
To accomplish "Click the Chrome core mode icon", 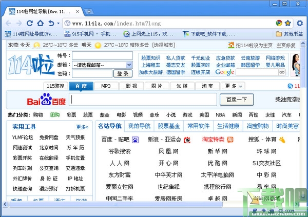I will click(x=279, y=23).
